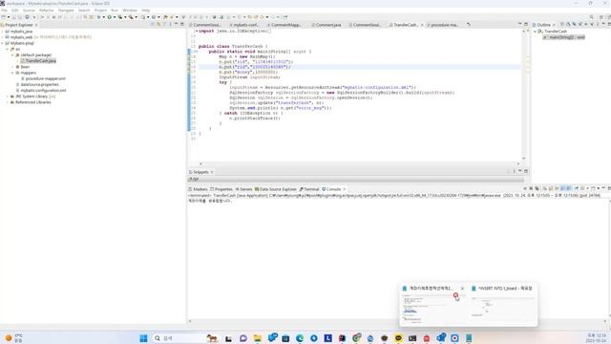Open the Run button dropdown arrow

tap(115, 17)
